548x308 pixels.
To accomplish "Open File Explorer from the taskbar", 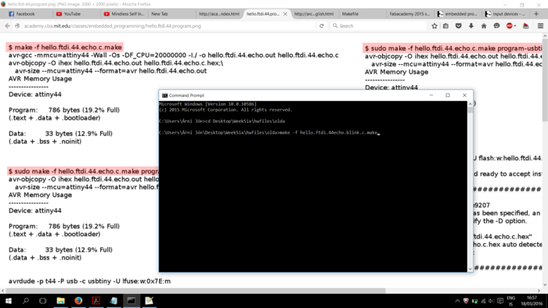I will tap(61, 301).
